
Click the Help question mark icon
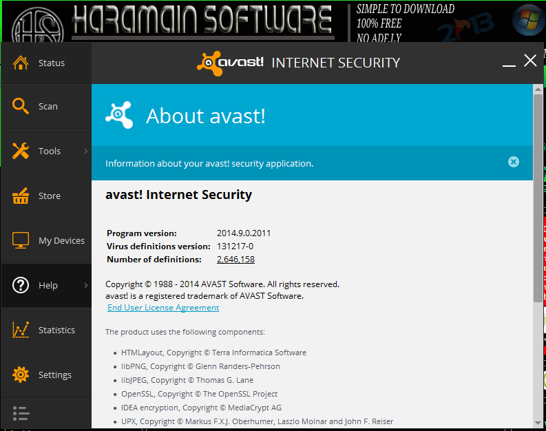click(21, 285)
